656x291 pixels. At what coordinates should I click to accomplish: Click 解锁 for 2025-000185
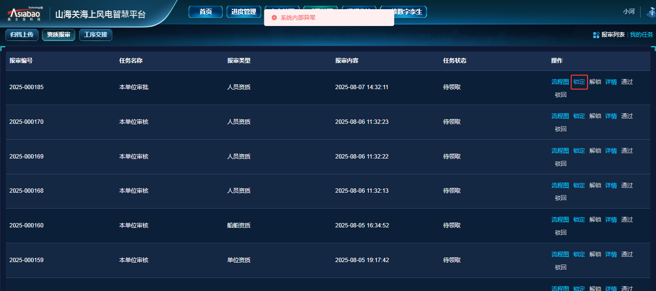coord(595,82)
